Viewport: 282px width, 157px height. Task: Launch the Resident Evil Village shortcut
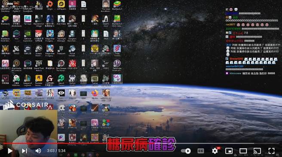tap(39, 21)
